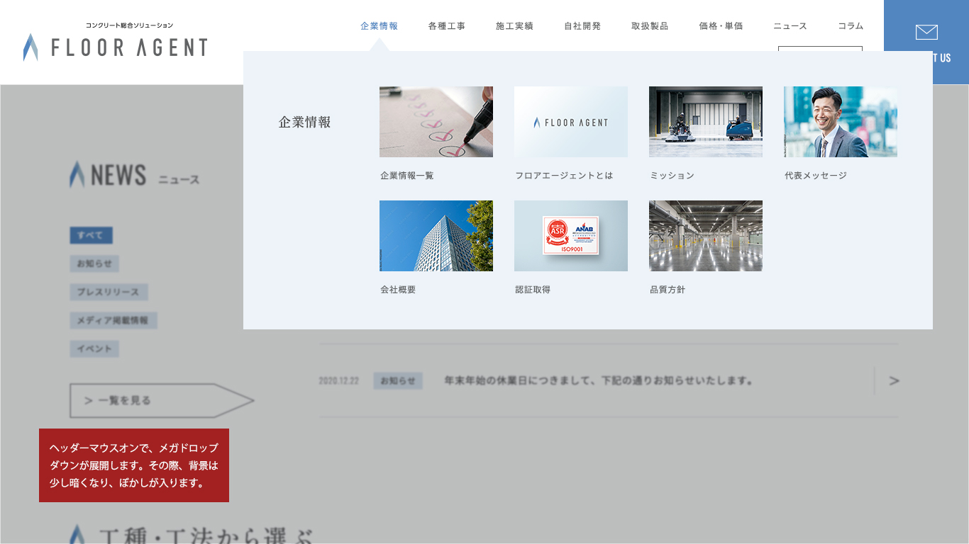Select the 品質方針 warehouse floor image
Image resolution: width=969 pixels, height=544 pixels.
click(x=705, y=236)
